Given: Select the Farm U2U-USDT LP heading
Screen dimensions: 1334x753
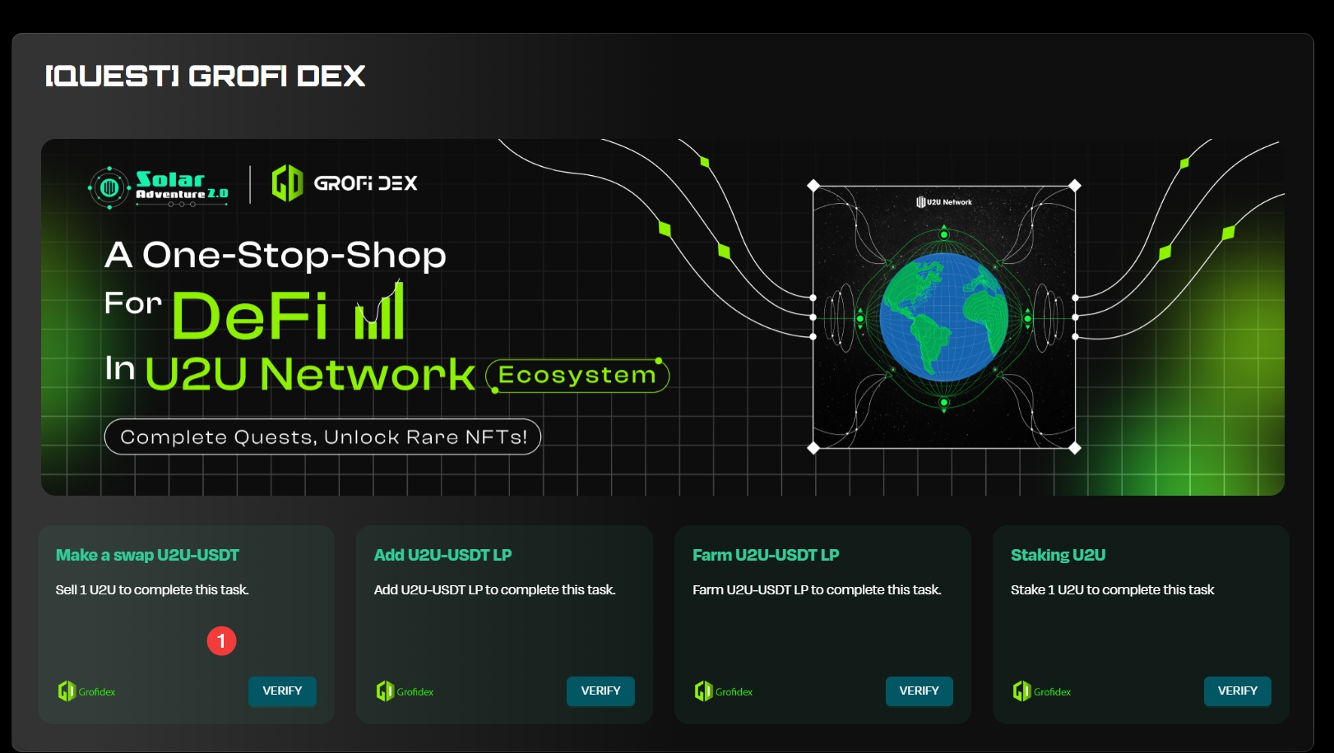Looking at the screenshot, I should [x=766, y=555].
